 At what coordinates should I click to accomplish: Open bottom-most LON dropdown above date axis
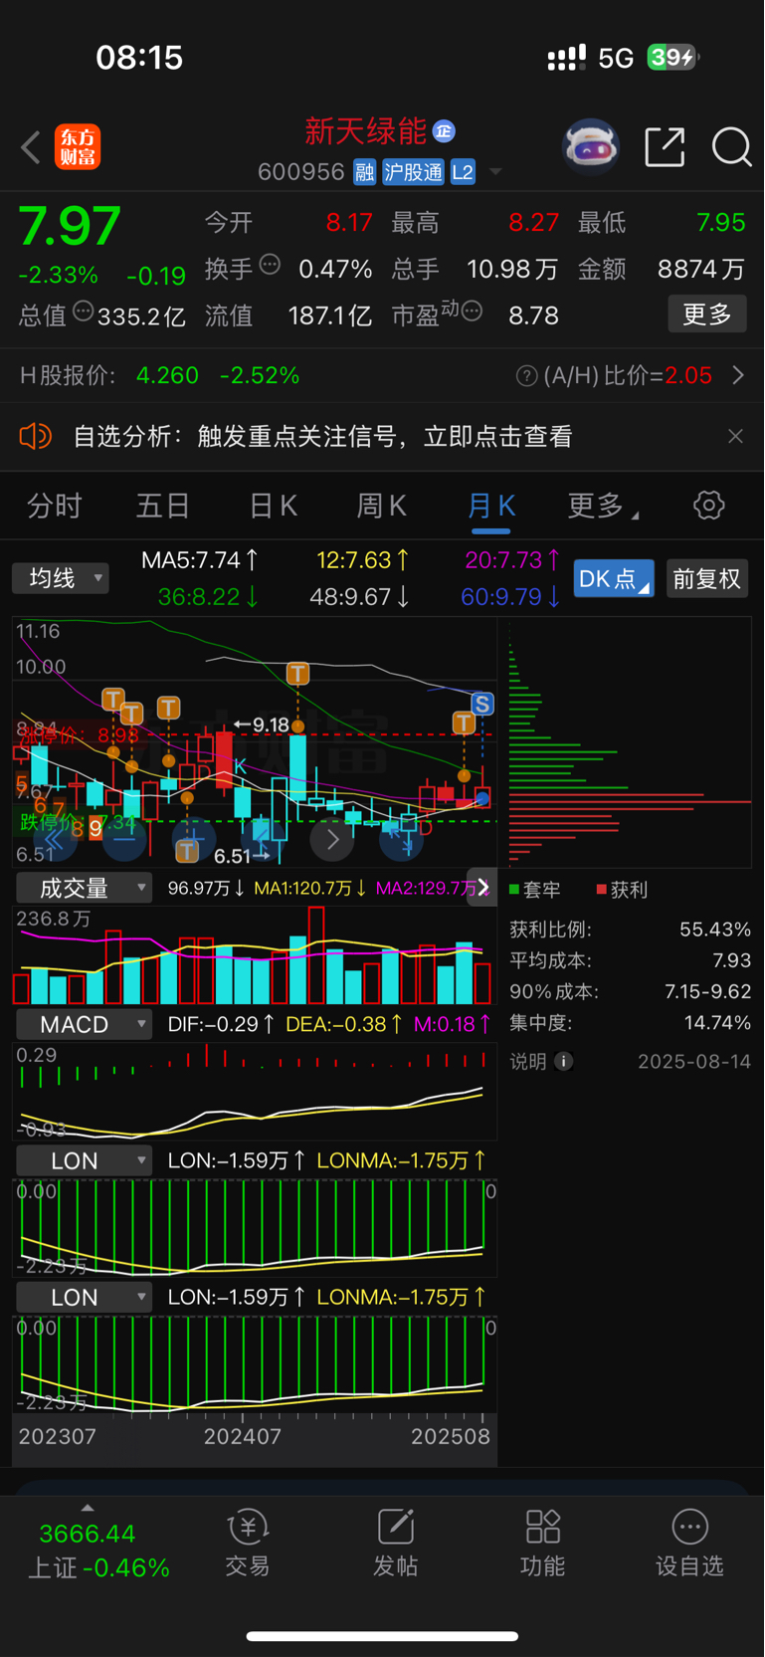84,1297
